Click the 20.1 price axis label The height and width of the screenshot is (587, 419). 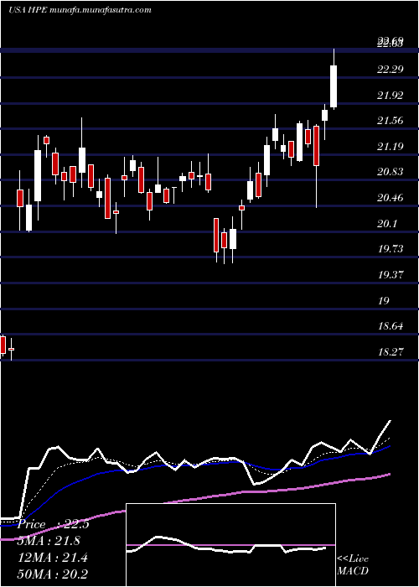[x=387, y=224]
